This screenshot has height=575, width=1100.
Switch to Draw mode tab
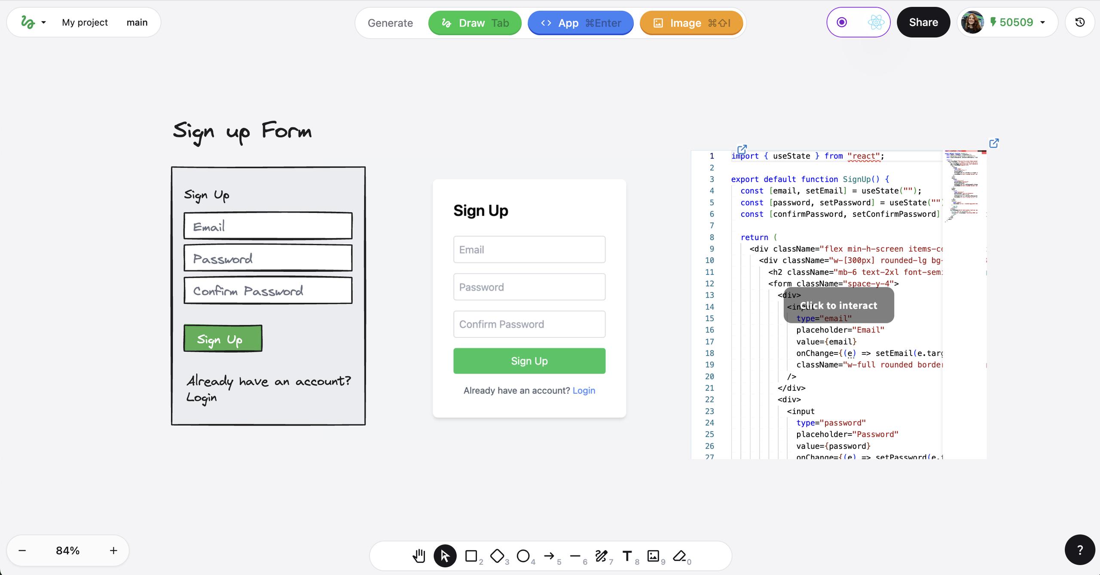point(475,23)
